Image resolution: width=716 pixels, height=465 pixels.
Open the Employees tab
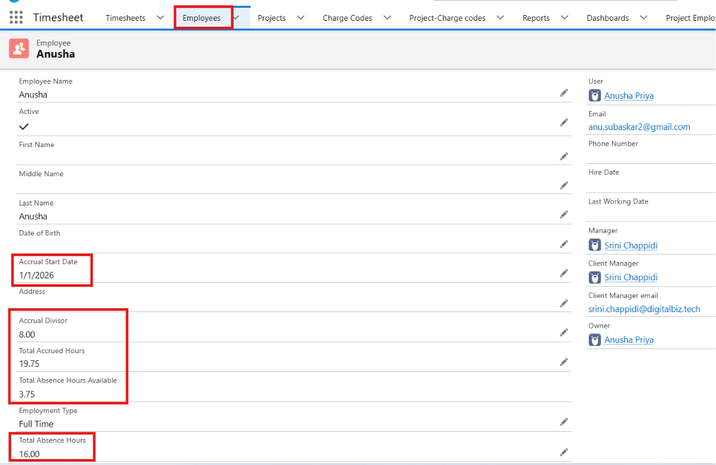(x=201, y=18)
